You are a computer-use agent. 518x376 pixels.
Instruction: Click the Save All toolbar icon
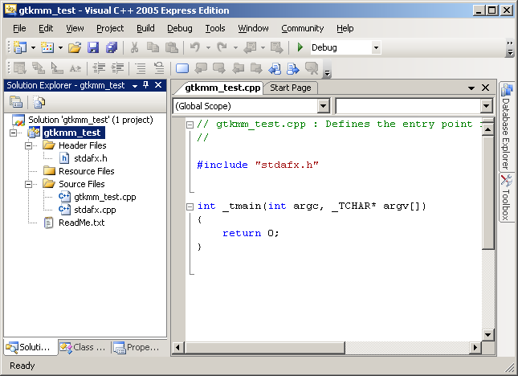[111, 47]
